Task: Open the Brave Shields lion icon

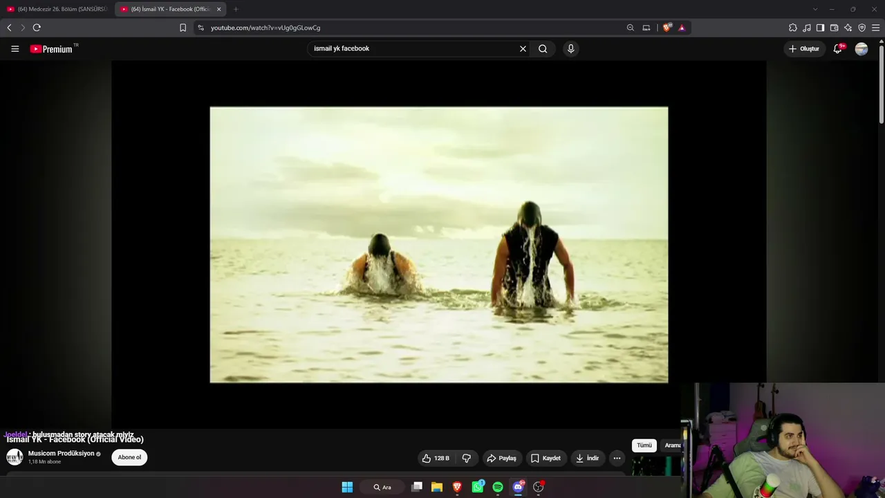Action: click(x=667, y=28)
